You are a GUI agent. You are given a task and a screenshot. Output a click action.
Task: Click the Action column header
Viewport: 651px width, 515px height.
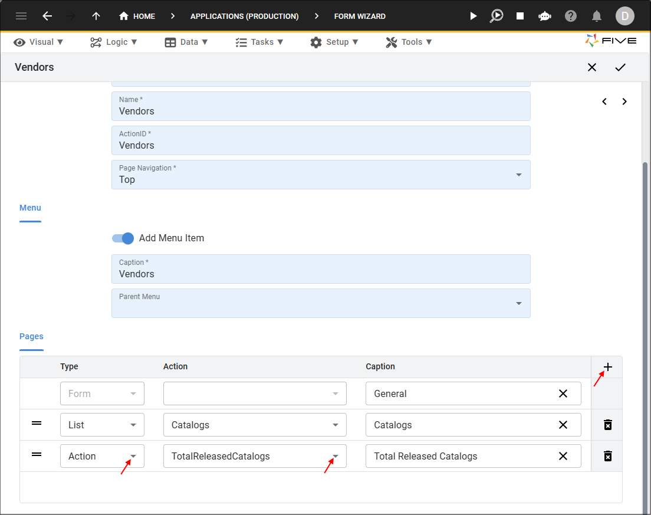click(x=175, y=366)
